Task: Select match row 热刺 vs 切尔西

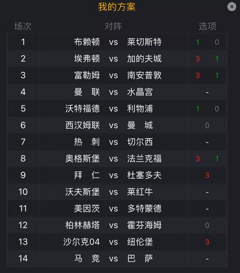Action: click(x=117, y=142)
